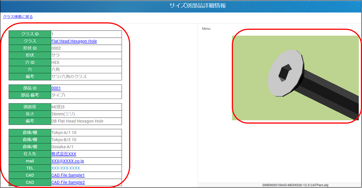The width and height of the screenshot is (362, 188).
Task: Open the 株式会社XXX supplier link
Action: pos(64,154)
